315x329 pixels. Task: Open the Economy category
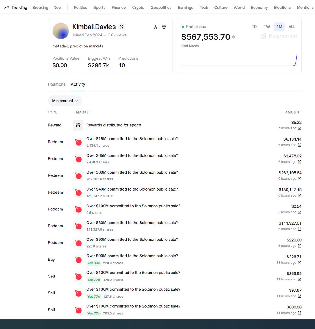(x=259, y=8)
